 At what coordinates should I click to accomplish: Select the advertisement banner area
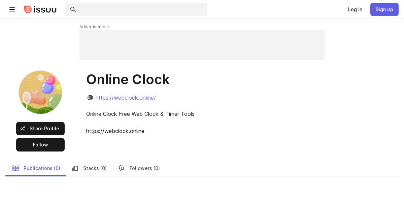point(202,45)
